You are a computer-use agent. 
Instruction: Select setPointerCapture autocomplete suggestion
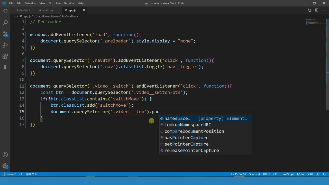206,144
